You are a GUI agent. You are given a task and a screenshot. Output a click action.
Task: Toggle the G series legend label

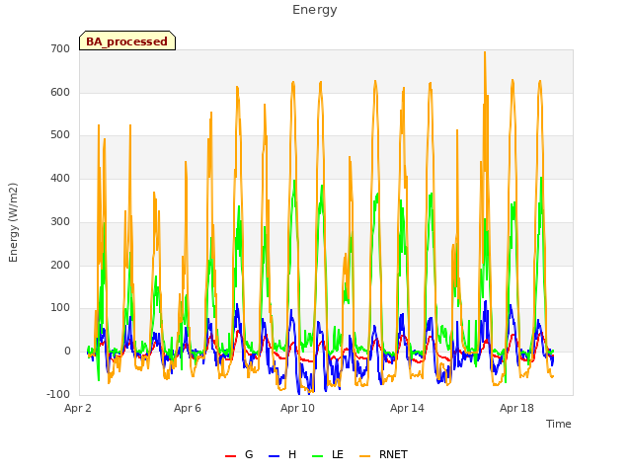point(249,454)
